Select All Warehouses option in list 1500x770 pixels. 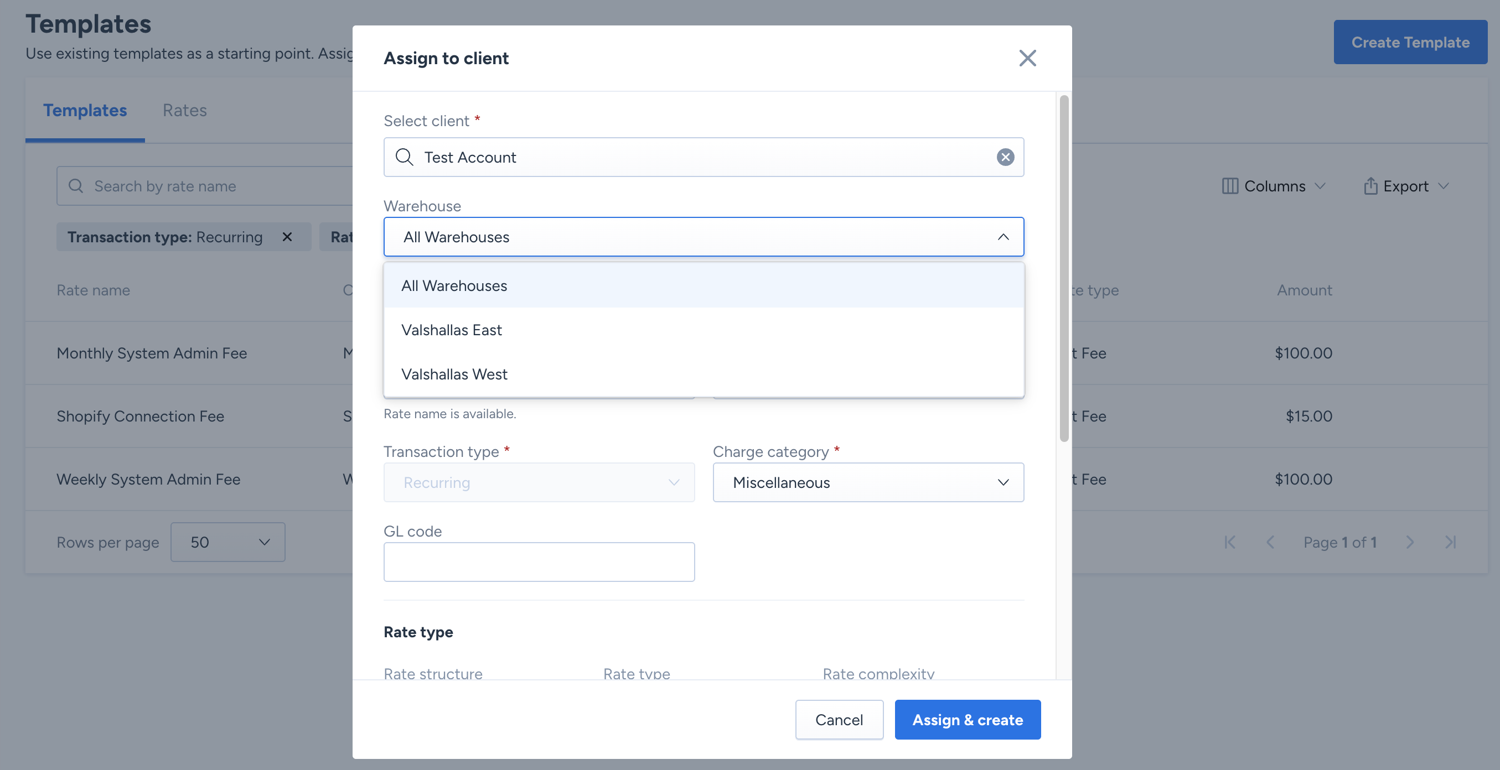[x=704, y=286]
